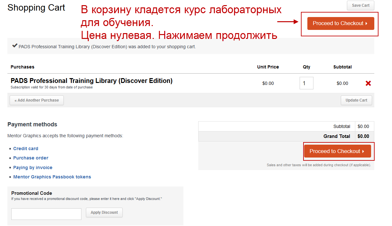Click the Promotional Code heading
The width and height of the screenshot is (392, 226).
pos(32,193)
